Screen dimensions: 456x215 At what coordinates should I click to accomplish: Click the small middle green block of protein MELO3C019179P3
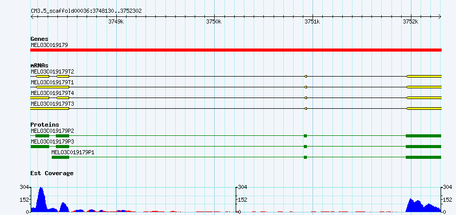click(x=305, y=147)
